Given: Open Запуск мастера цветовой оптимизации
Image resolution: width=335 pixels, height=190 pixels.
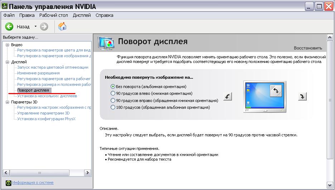Looking at the screenshot, I should (53, 67).
